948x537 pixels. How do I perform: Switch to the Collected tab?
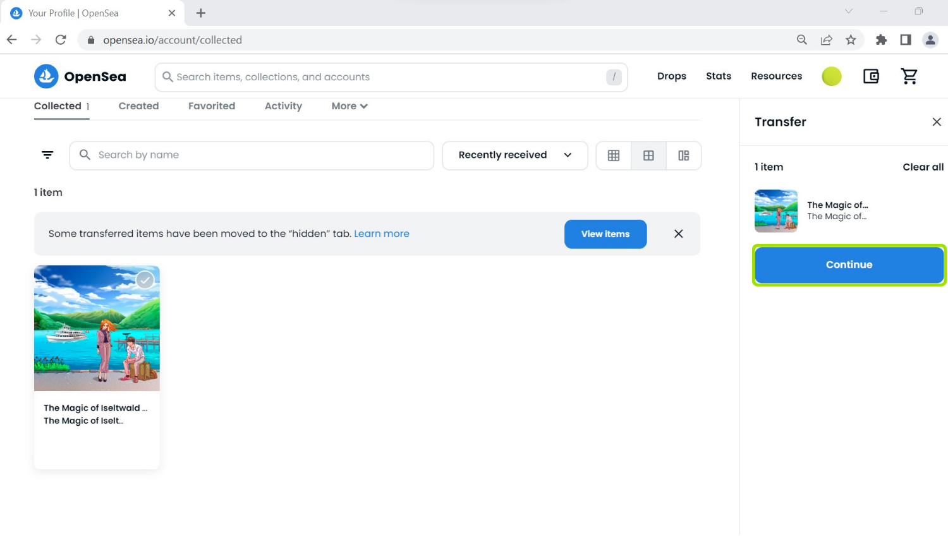61,106
